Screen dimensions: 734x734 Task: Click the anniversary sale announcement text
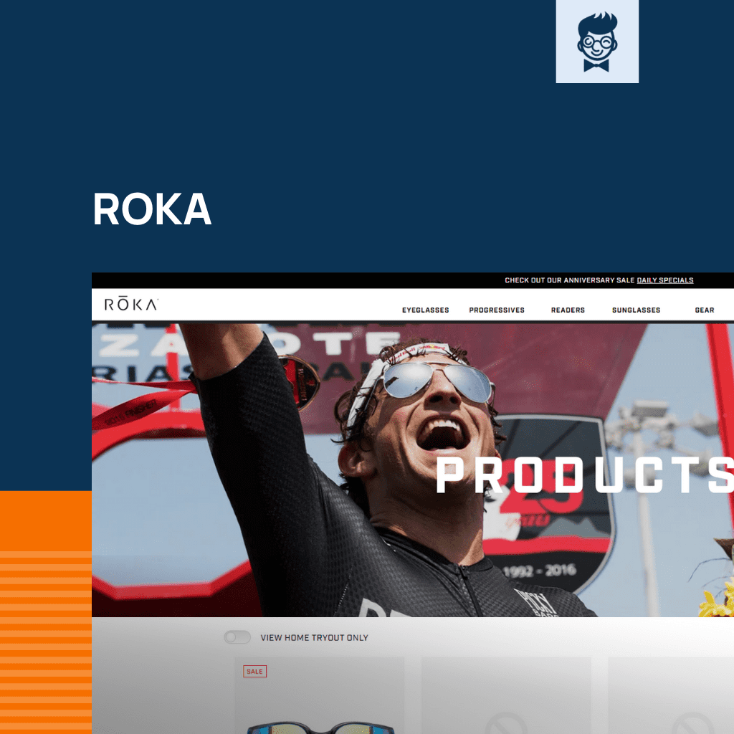(x=569, y=280)
